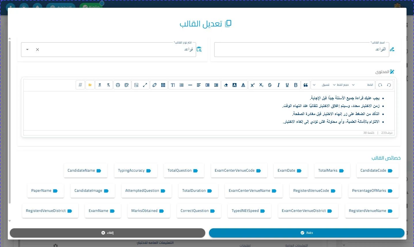Print the editor content
This screenshot has height=247, width=414.
click(x=118, y=85)
